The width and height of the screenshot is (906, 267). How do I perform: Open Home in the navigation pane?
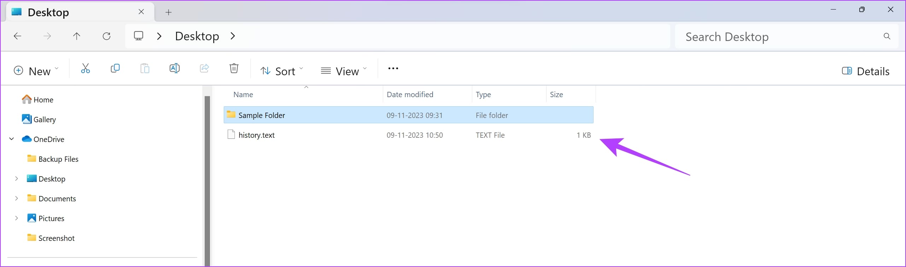click(37, 100)
